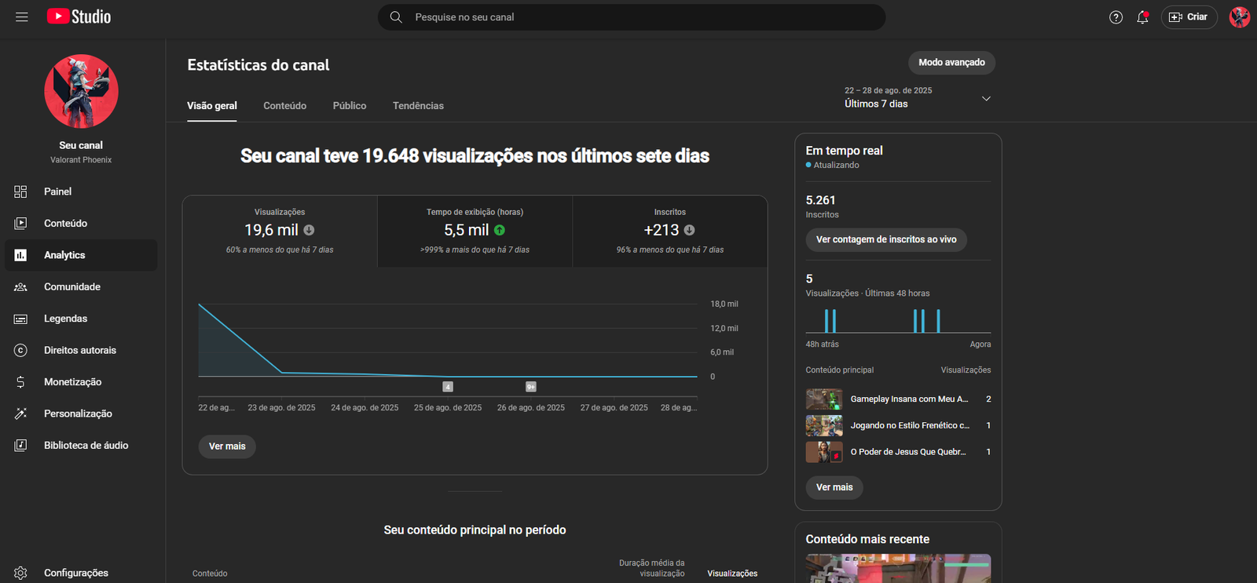Switch to the Visão geral tab
This screenshot has width=1257, height=583.
coord(212,106)
